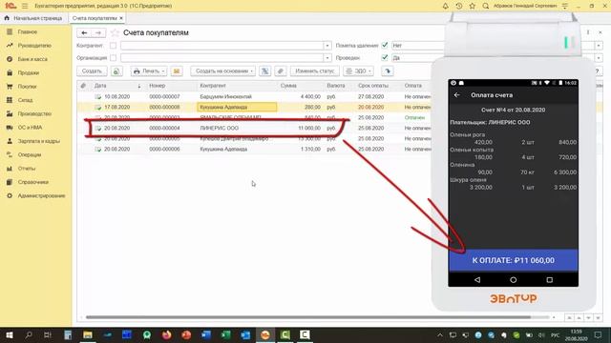The image size is (611, 343).
Task: Sort by the Дата column header
Action: (x=100, y=86)
